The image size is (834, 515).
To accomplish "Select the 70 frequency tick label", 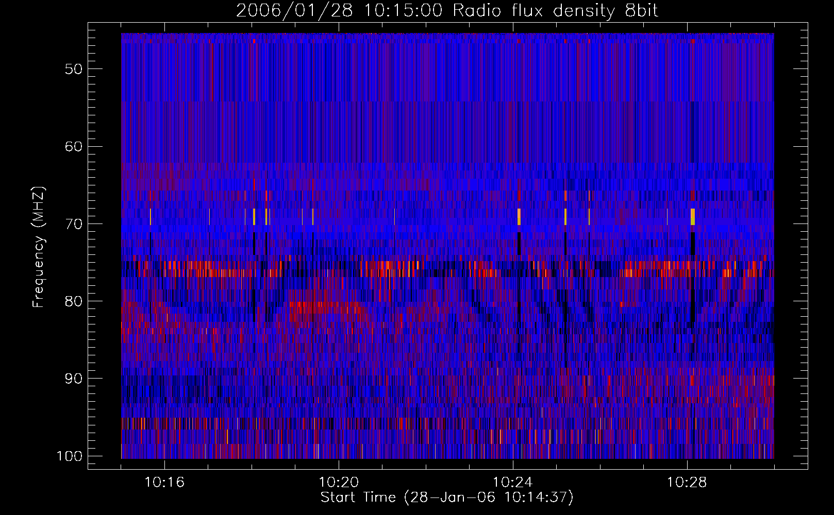I will [x=74, y=224].
